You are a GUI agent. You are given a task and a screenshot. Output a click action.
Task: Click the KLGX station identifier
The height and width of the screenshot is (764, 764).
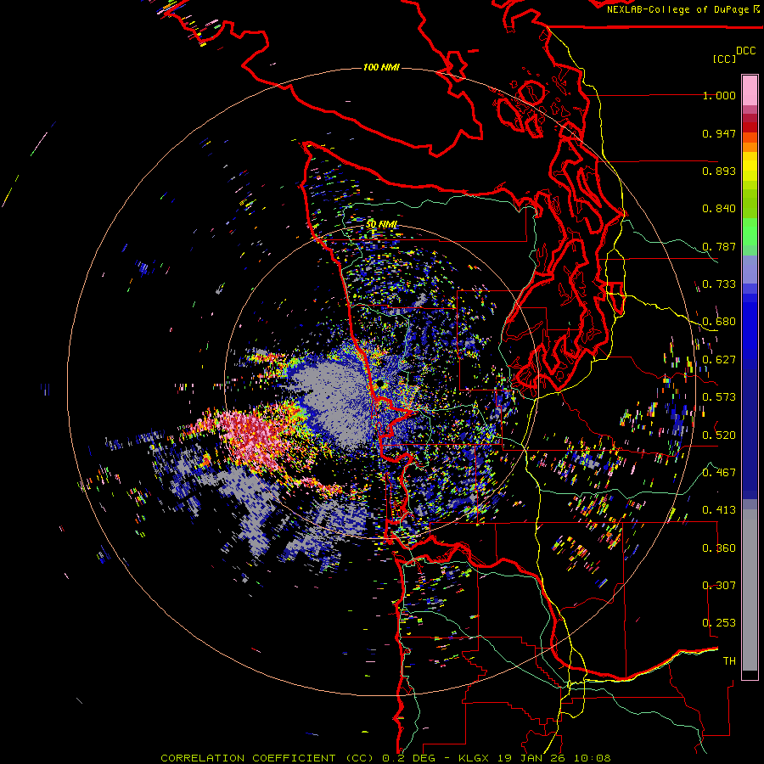coord(475,758)
